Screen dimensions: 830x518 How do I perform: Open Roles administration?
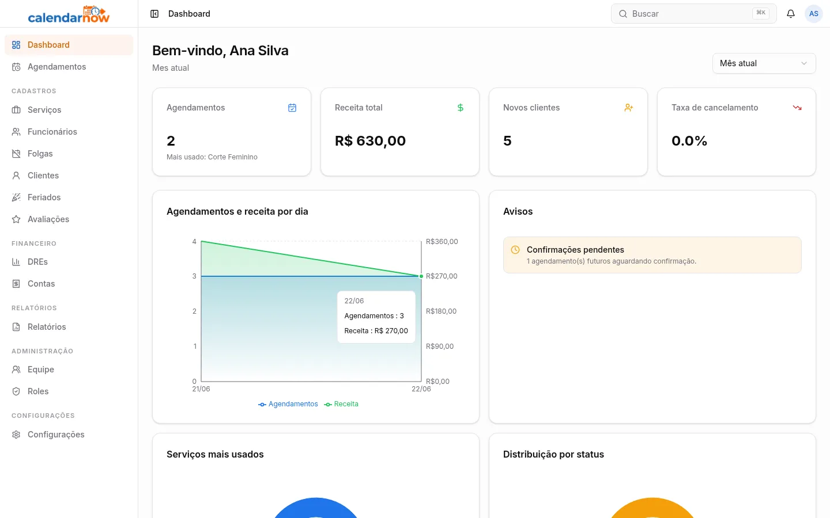click(69, 391)
